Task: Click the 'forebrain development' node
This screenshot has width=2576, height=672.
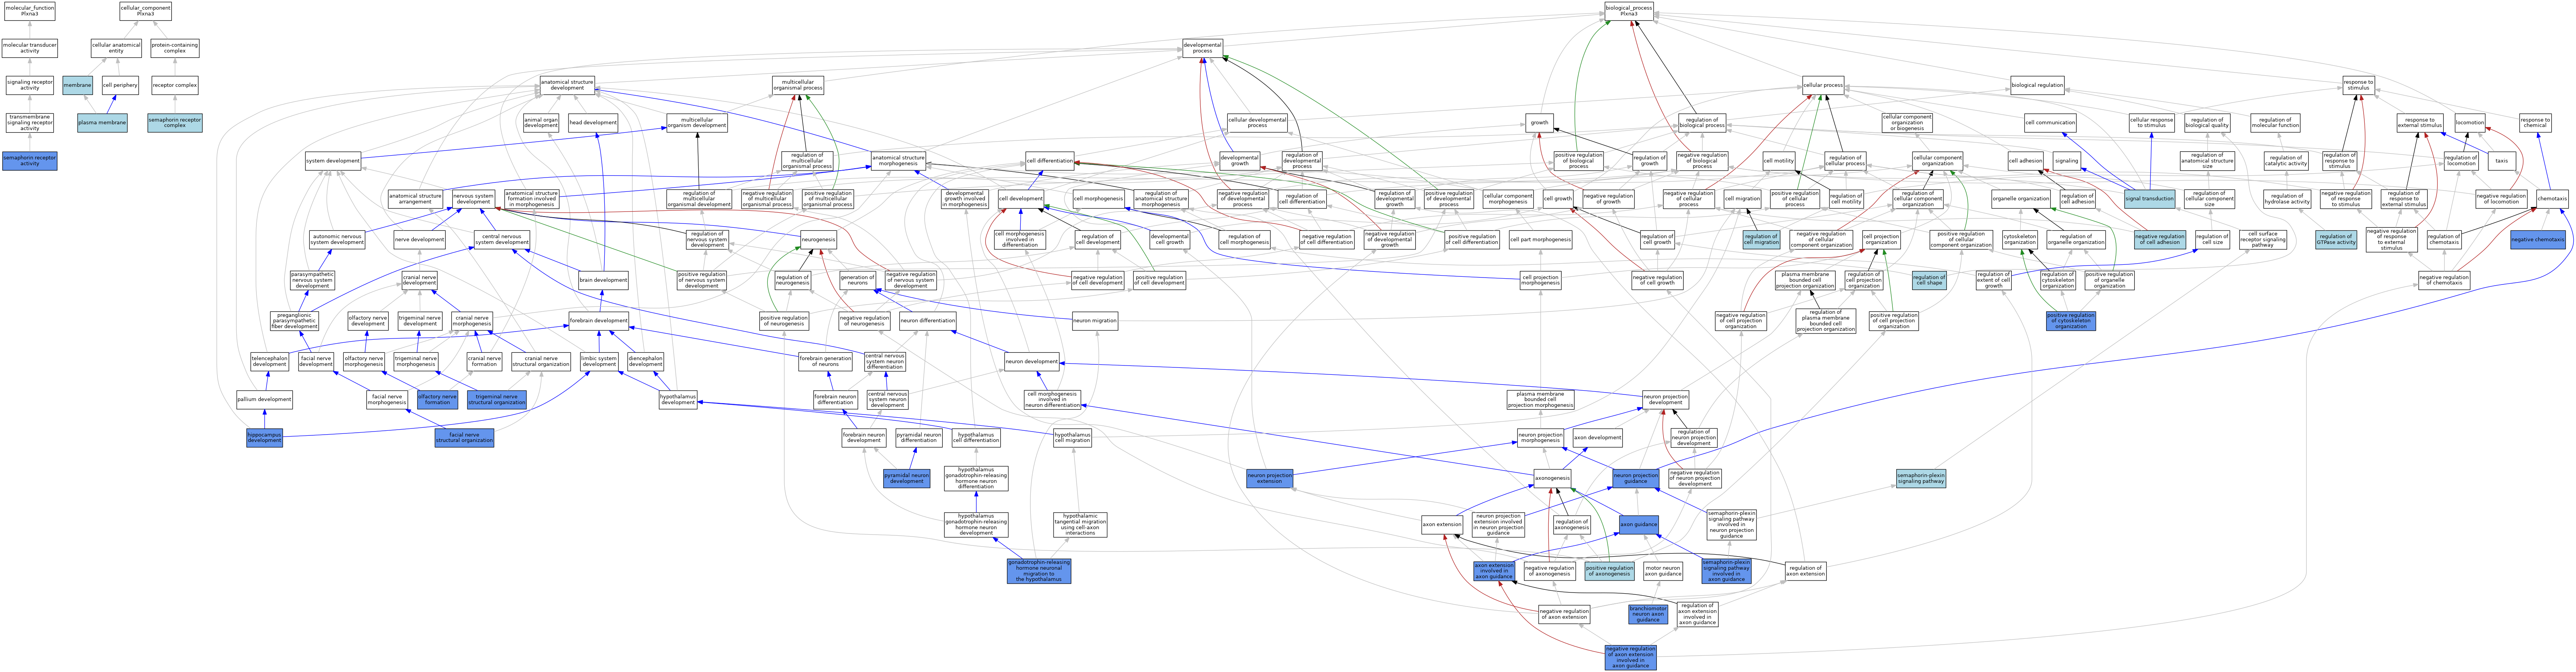Action: pos(599,321)
